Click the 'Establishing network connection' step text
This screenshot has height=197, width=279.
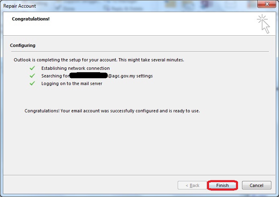(x=75, y=68)
